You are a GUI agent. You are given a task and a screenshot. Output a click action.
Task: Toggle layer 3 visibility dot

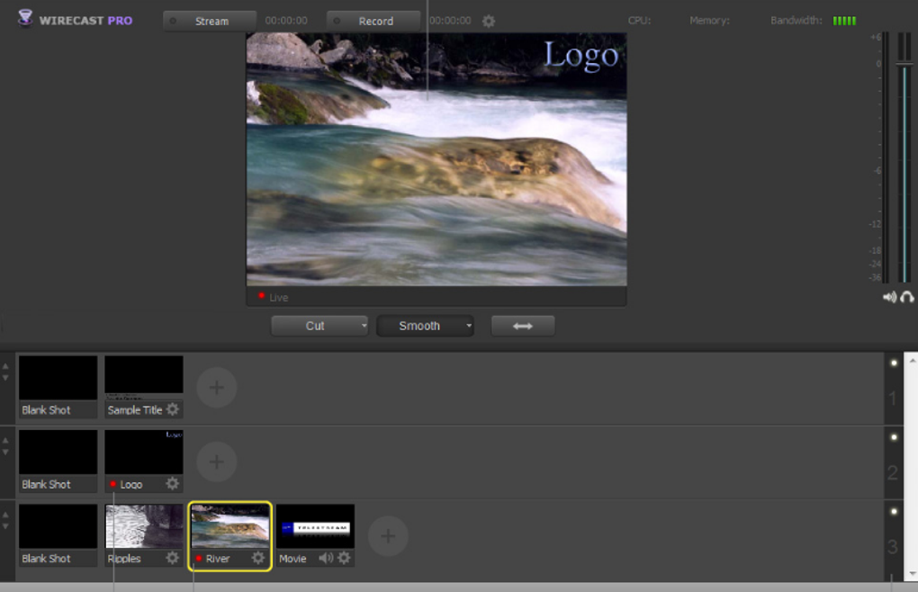(894, 511)
